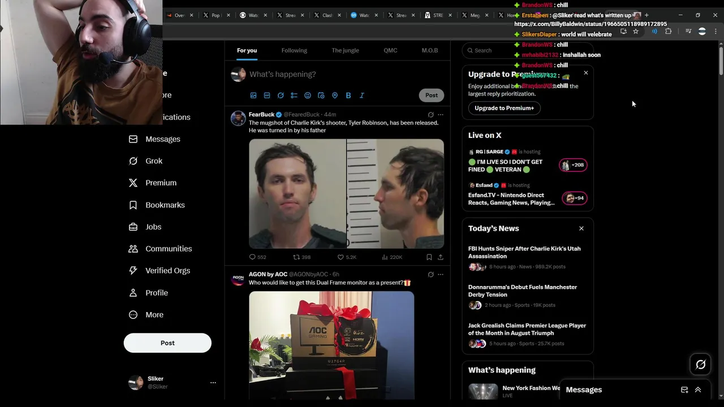The image size is (724, 407).
Task: Close the Today's News panel
Action: coord(581,228)
